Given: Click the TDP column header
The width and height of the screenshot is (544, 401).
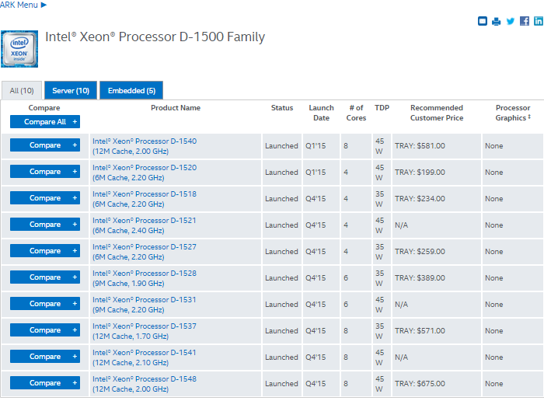Looking at the screenshot, I should pos(382,108).
